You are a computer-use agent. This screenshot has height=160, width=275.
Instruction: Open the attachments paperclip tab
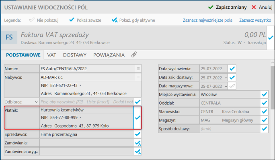(134, 55)
